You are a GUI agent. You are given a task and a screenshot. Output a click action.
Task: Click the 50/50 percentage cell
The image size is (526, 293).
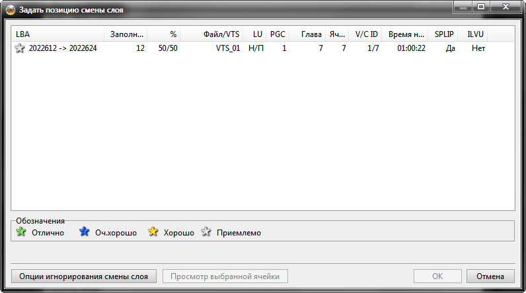point(168,48)
